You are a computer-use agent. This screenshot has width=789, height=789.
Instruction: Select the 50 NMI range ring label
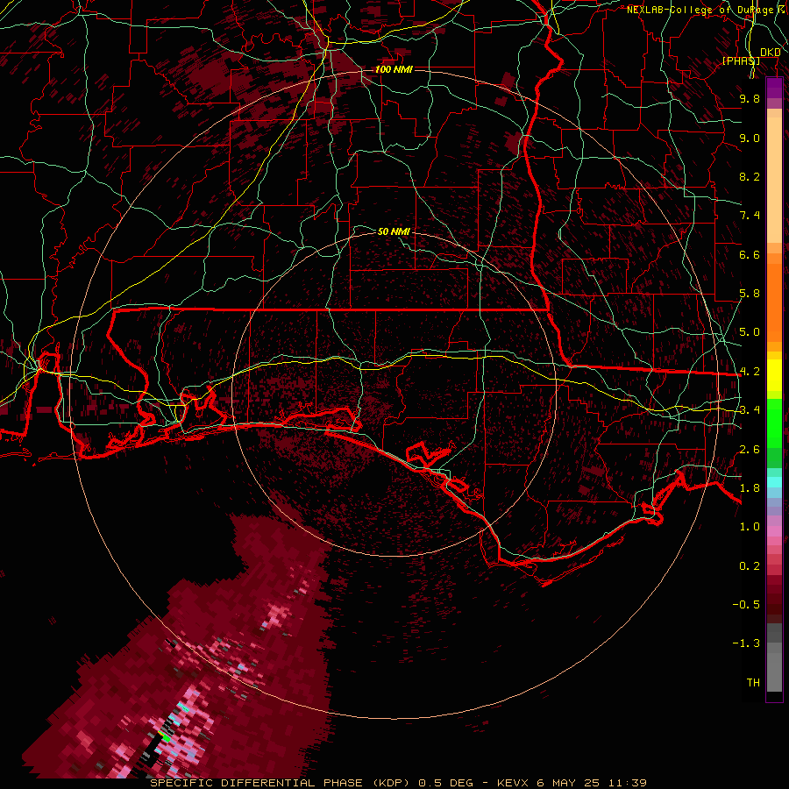click(394, 231)
